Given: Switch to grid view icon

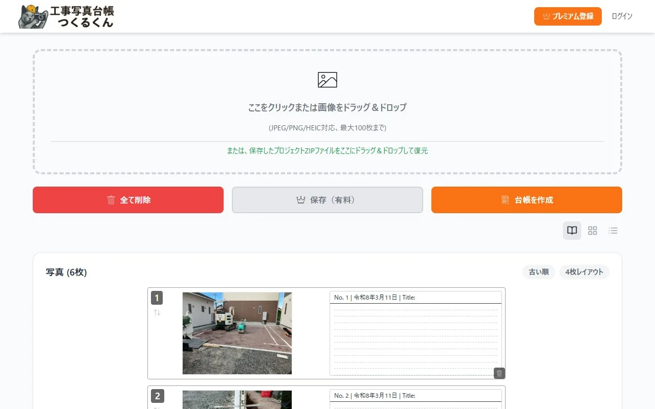Looking at the screenshot, I should [x=593, y=231].
